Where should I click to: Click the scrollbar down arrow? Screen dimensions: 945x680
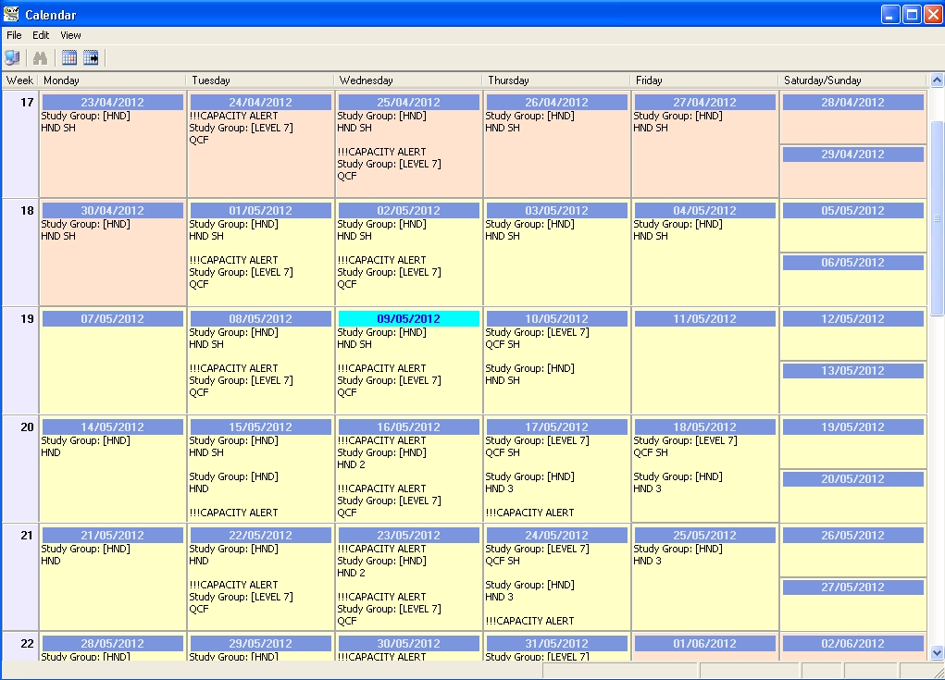pyautogui.click(x=937, y=653)
